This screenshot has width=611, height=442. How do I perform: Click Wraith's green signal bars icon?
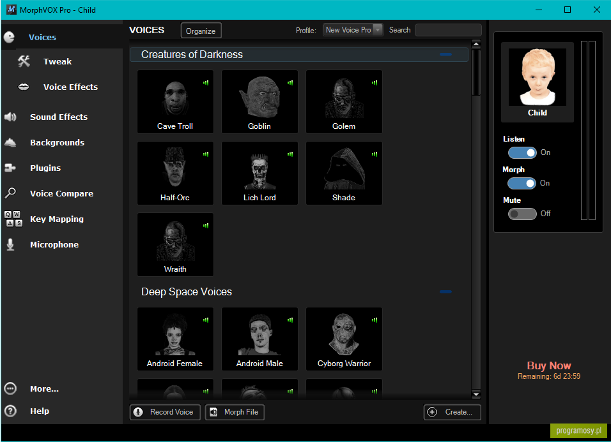(x=206, y=226)
